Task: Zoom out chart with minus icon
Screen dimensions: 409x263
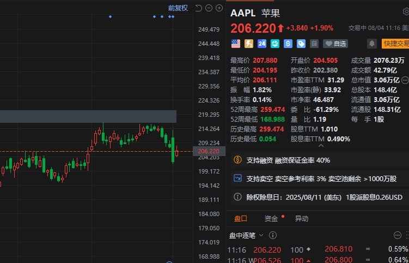Action: [x=209, y=8]
